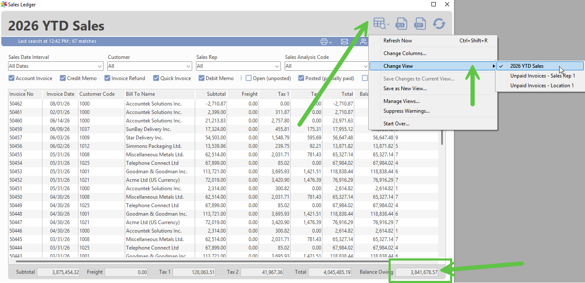The image size is (585, 283).
Task: Switch to Unpaid Invoices - Location 1 view
Action: click(540, 86)
